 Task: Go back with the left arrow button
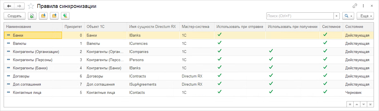pyautogui.click(x=9, y=6)
